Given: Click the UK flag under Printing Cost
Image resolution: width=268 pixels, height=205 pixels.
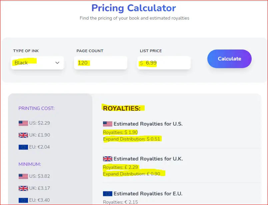Looking at the screenshot, I should pyautogui.click(x=23, y=135).
